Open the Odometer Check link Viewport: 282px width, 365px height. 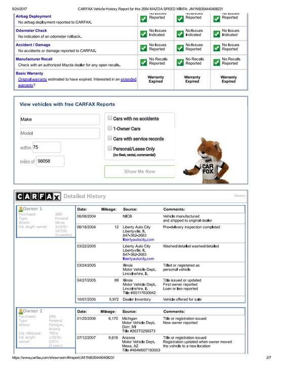pos(31,30)
